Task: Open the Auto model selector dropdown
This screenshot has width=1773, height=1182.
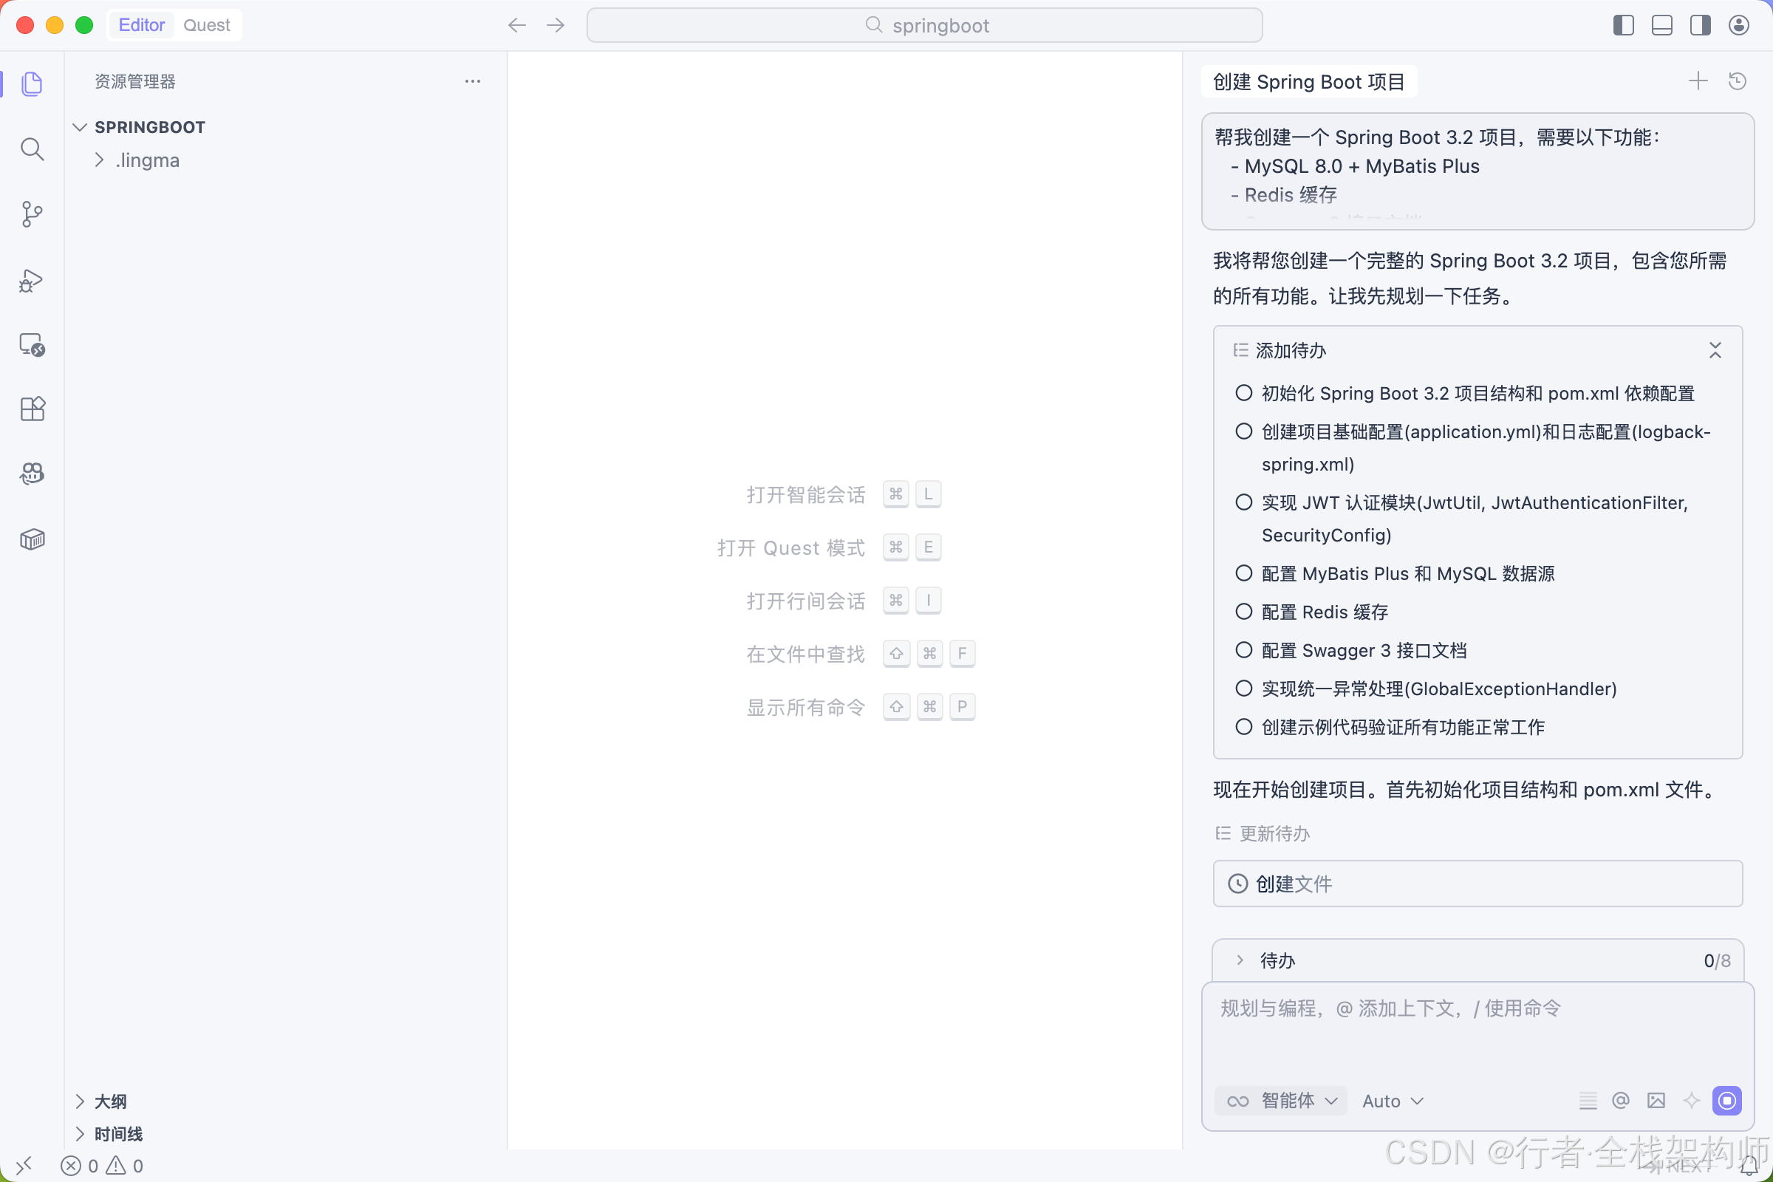Action: pos(1391,1101)
